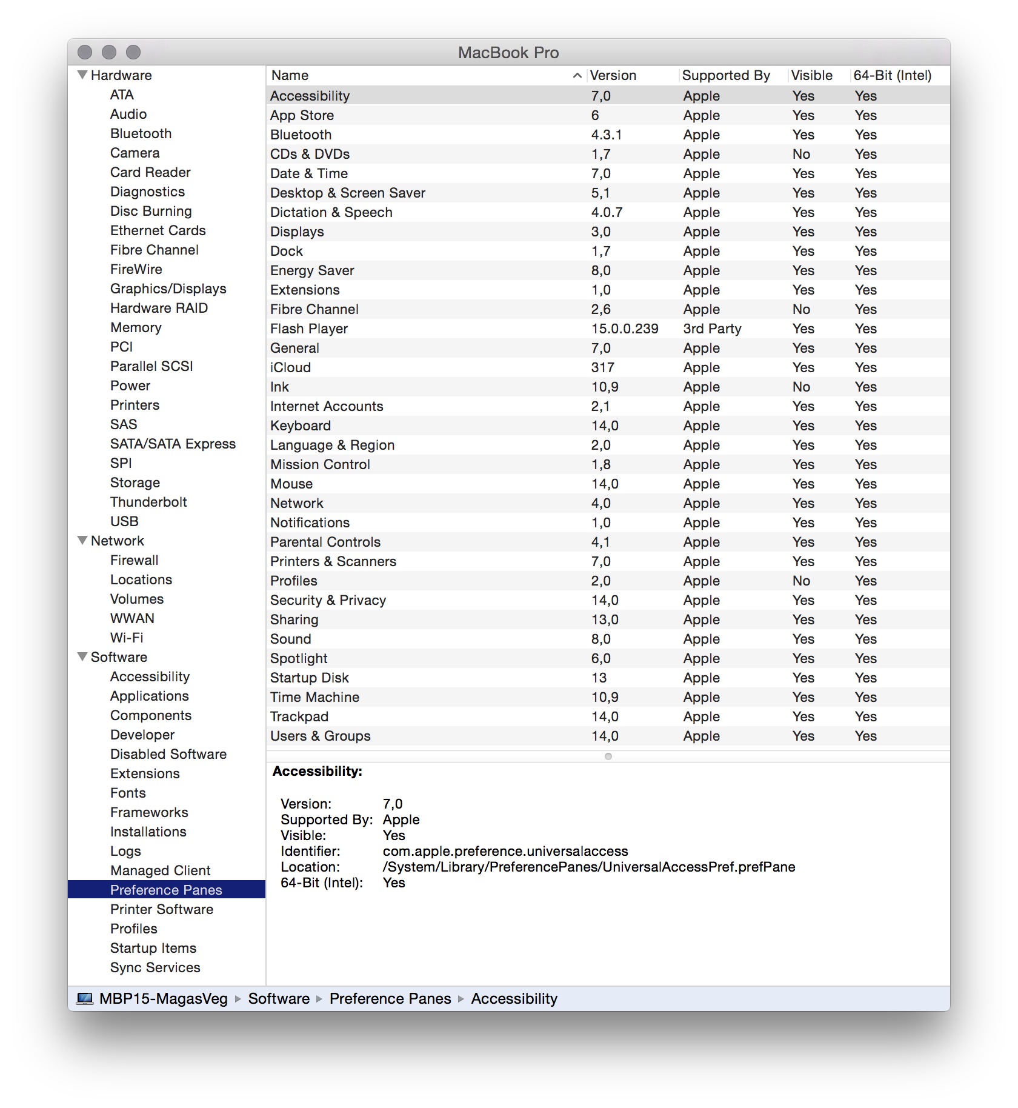Select Disc Burning in sidebar
The width and height of the screenshot is (1018, 1108).
pyautogui.click(x=151, y=211)
